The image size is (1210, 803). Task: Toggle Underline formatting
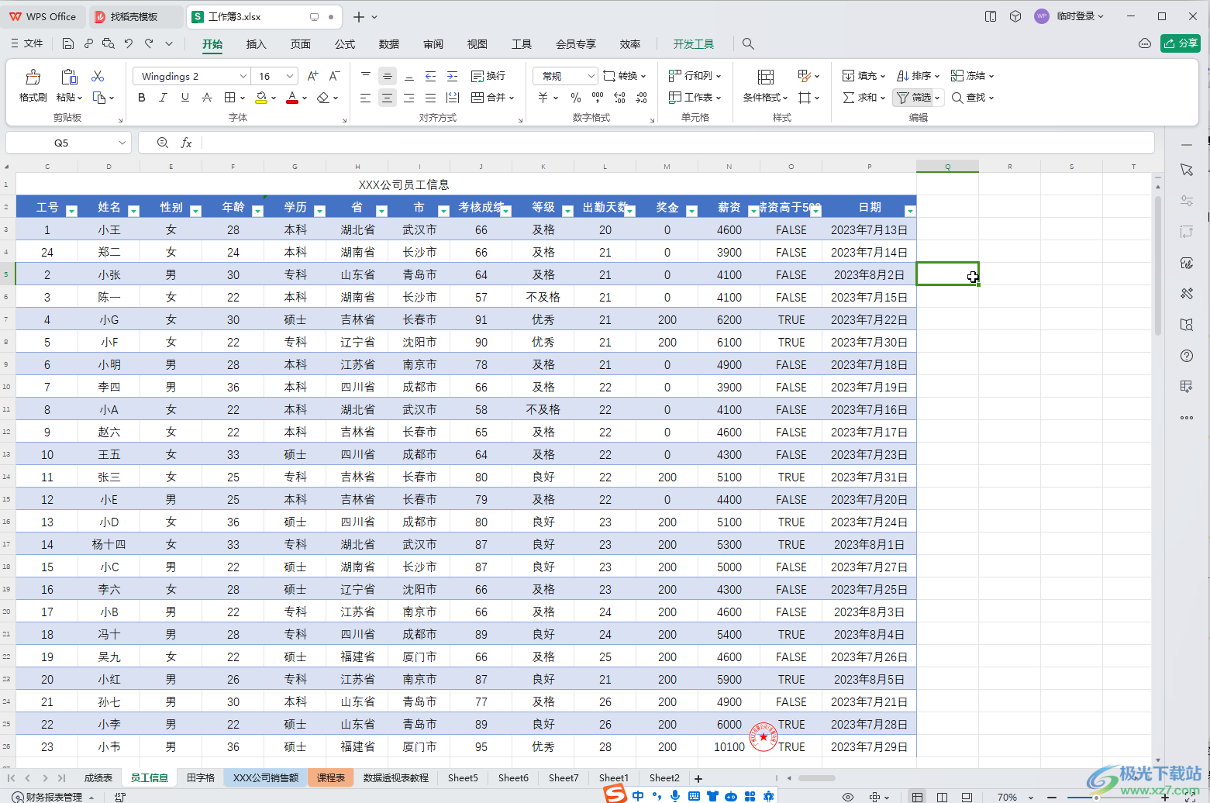click(184, 98)
